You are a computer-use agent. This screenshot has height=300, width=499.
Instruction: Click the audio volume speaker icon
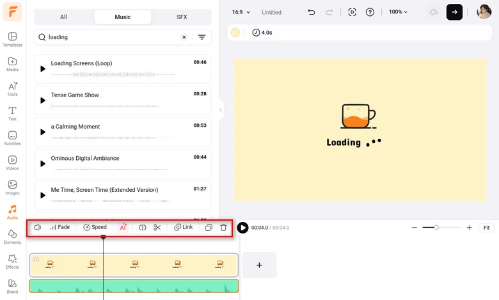pyautogui.click(x=38, y=228)
